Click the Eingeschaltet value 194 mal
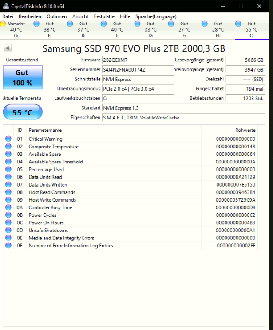273x330 pixels. pyautogui.click(x=245, y=89)
